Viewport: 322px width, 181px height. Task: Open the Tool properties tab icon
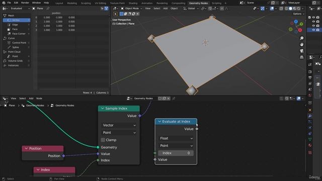tap(310, 64)
